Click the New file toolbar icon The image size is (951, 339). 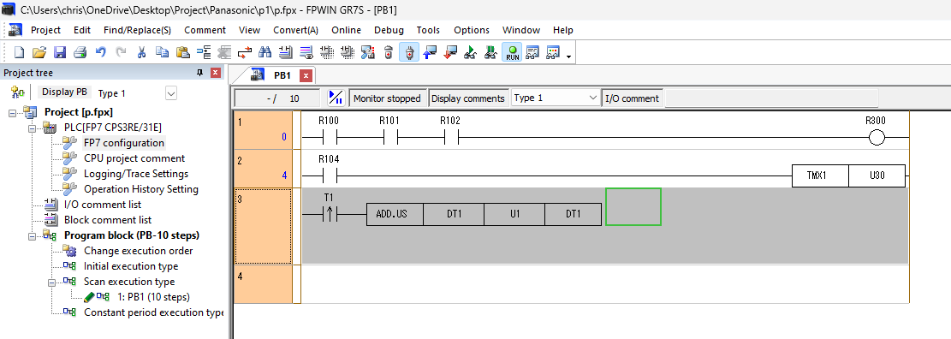(19, 53)
